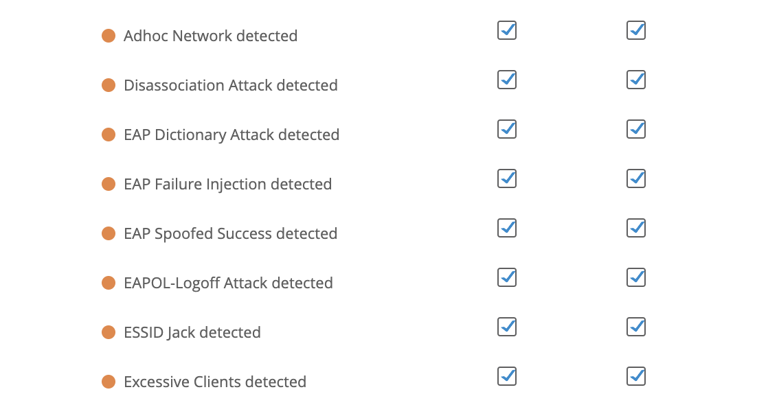Click orange dot for EAP Failure Injection detected

tap(109, 184)
